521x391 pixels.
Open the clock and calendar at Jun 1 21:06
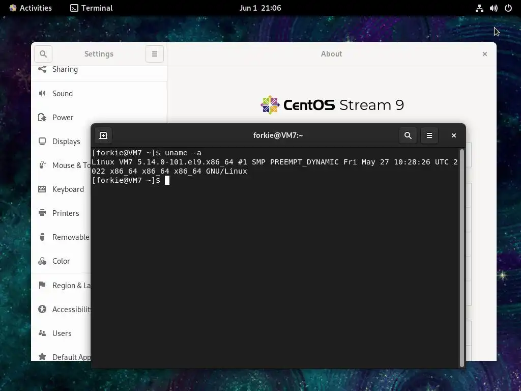coord(260,8)
